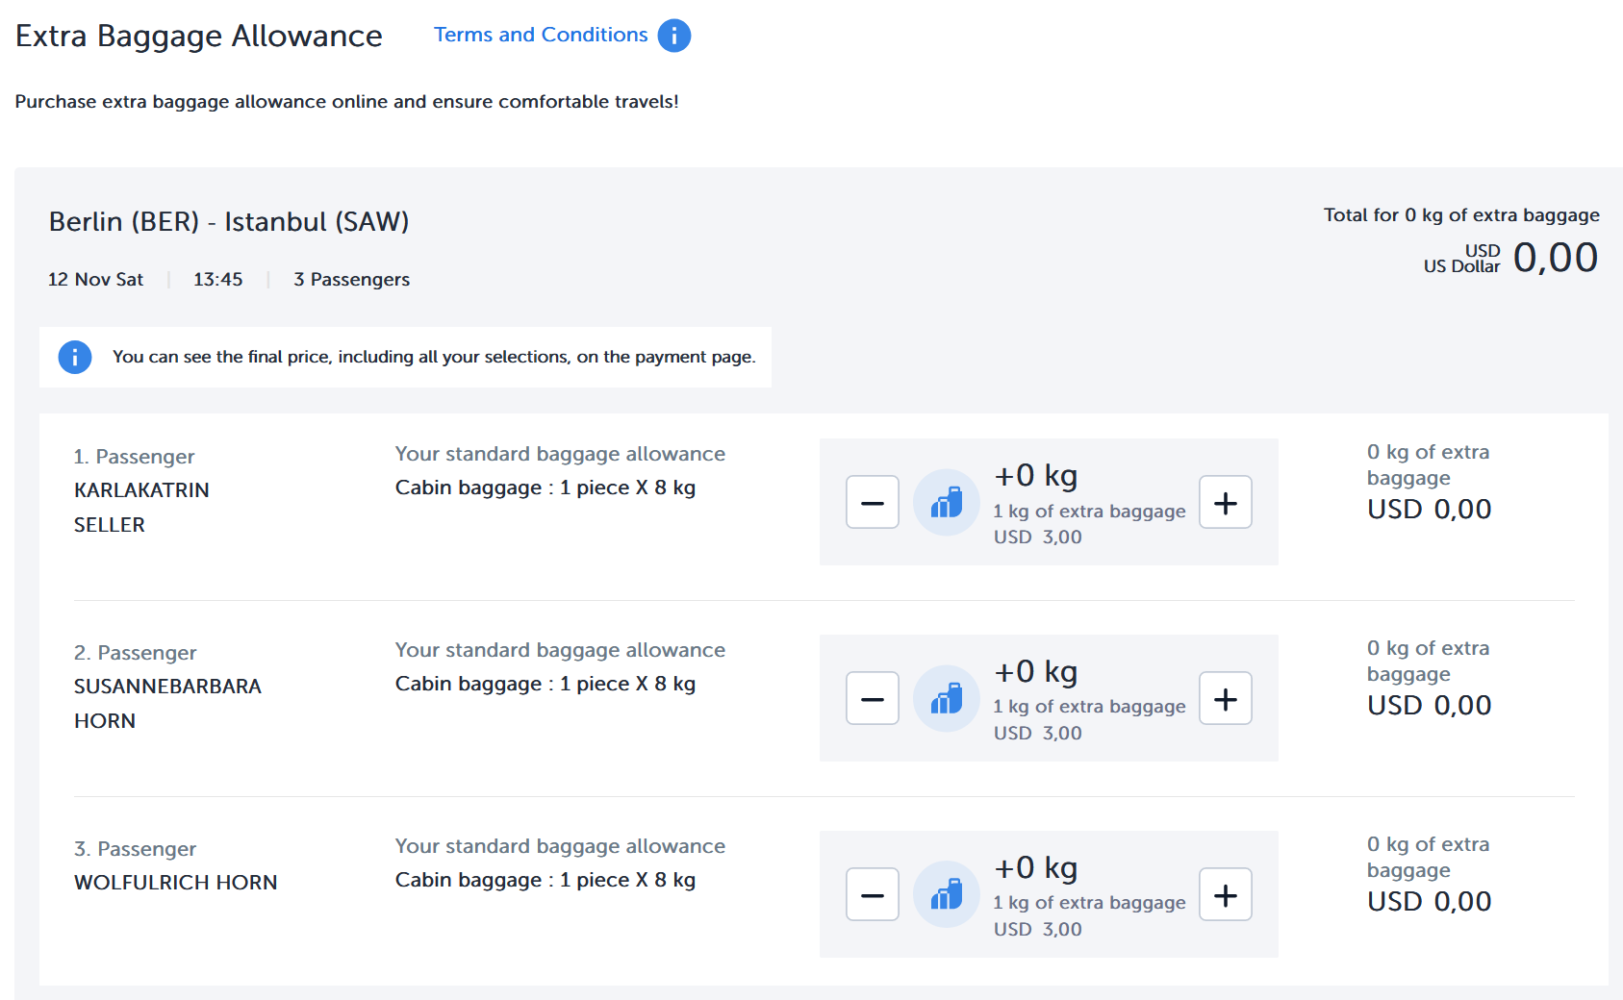Image resolution: width=1623 pixels, height=1000 pixels.
Task: Click the 3 Passengers label
Action: coord(351,280)
